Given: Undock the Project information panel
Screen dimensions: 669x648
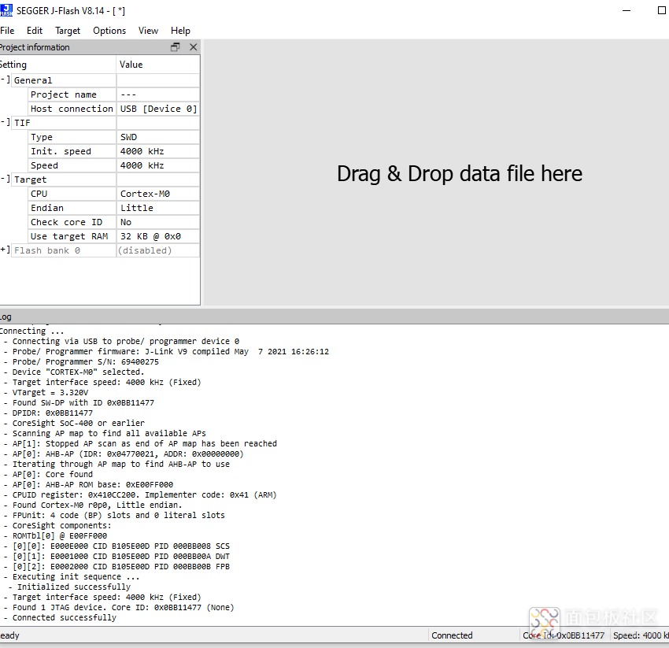Looking at the screenshot, I should click(x=176, y=47).
